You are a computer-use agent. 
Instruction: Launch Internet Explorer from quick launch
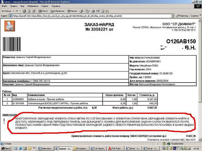pos(20,148)
